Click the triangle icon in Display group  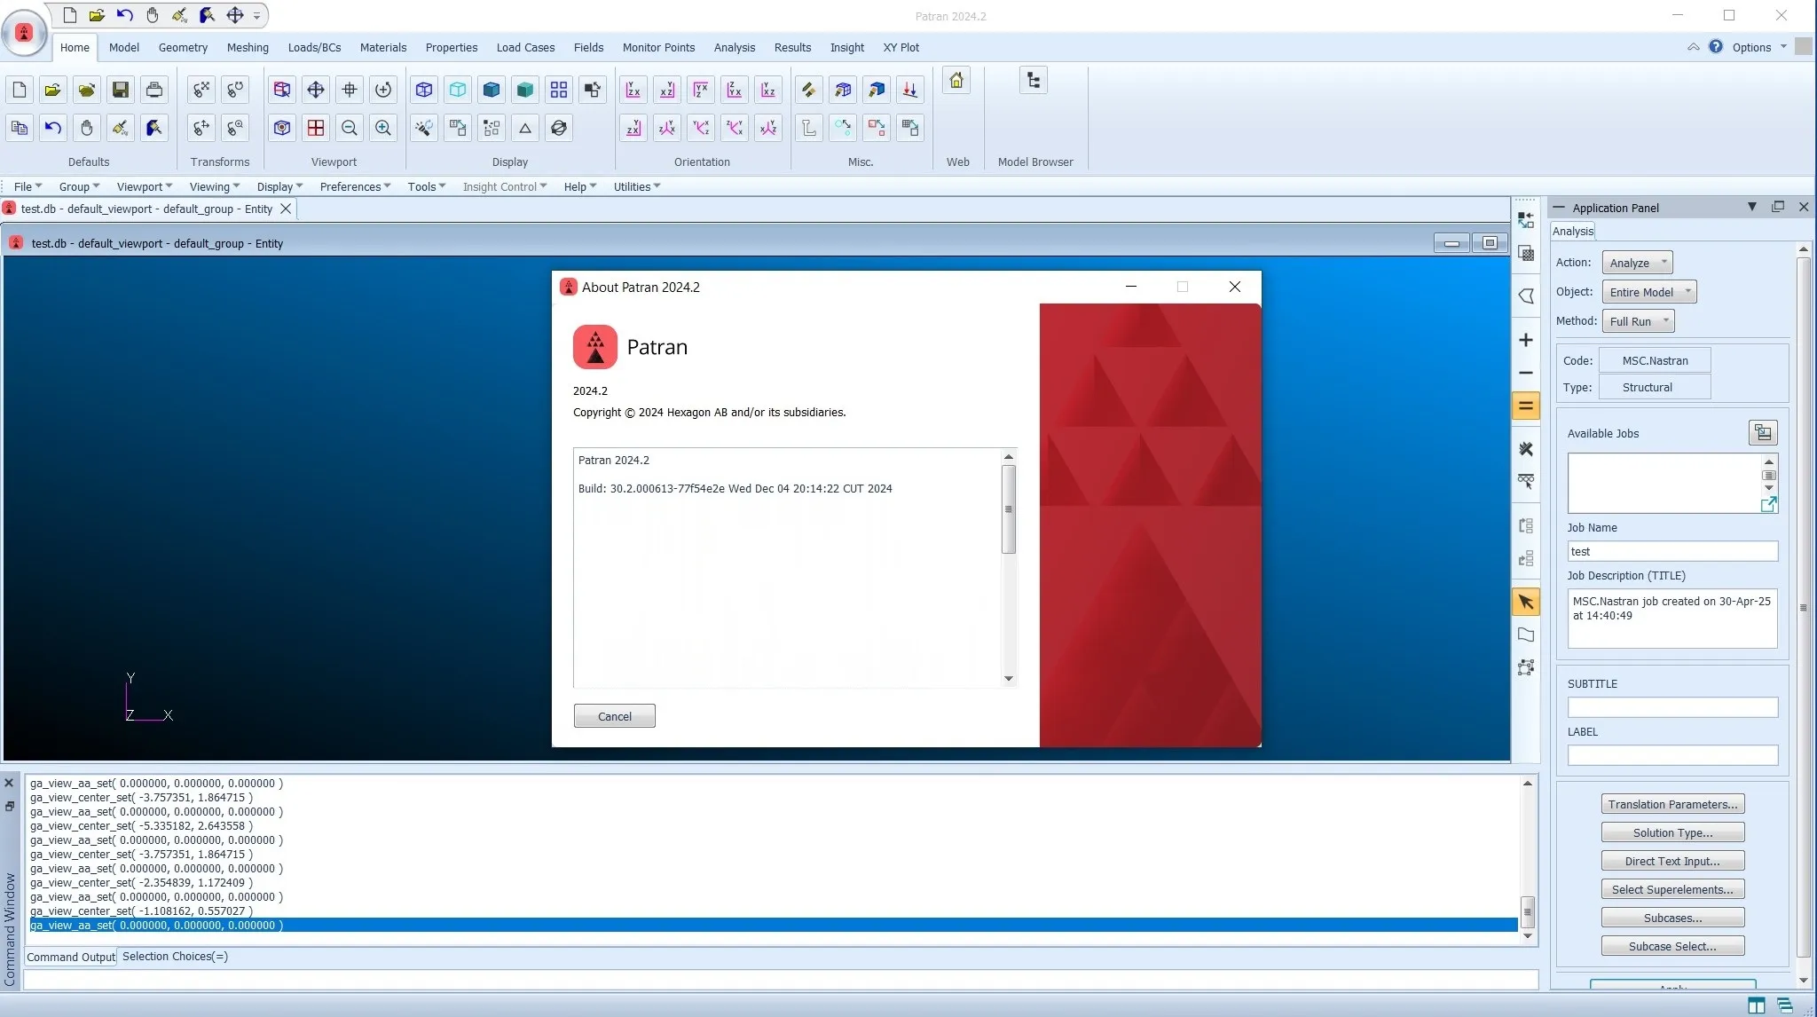[x=525, y=128]
